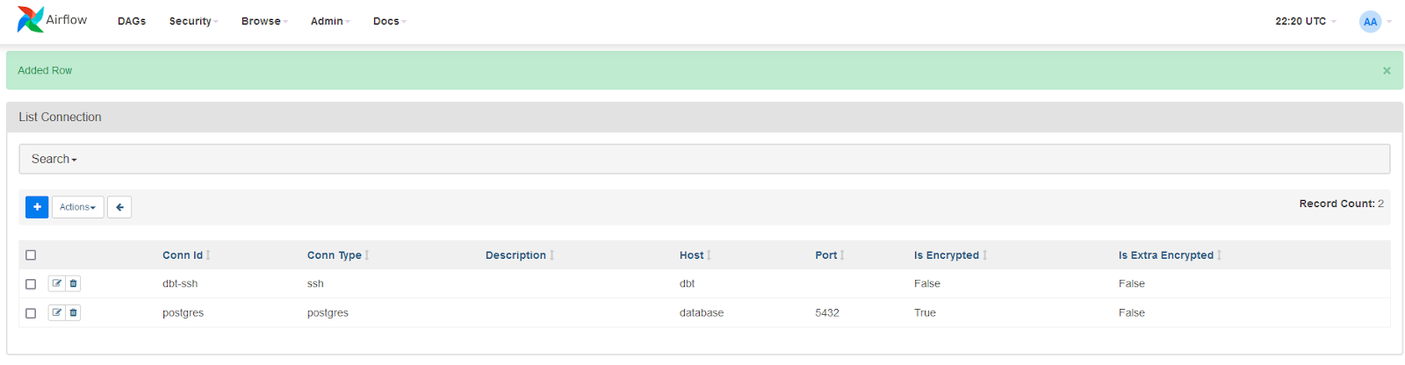
Task: Open the 22:20 UTC timezone dropdown
Action: pos(1305,21)
